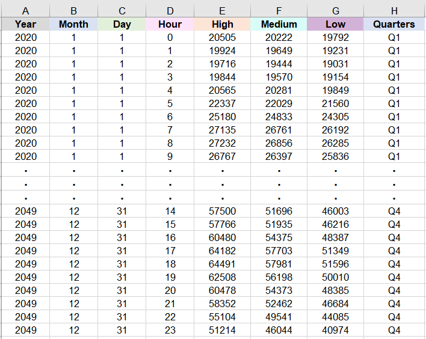Click the Quarters header cell
Screen dimensions: 426x339
(394, 24)
